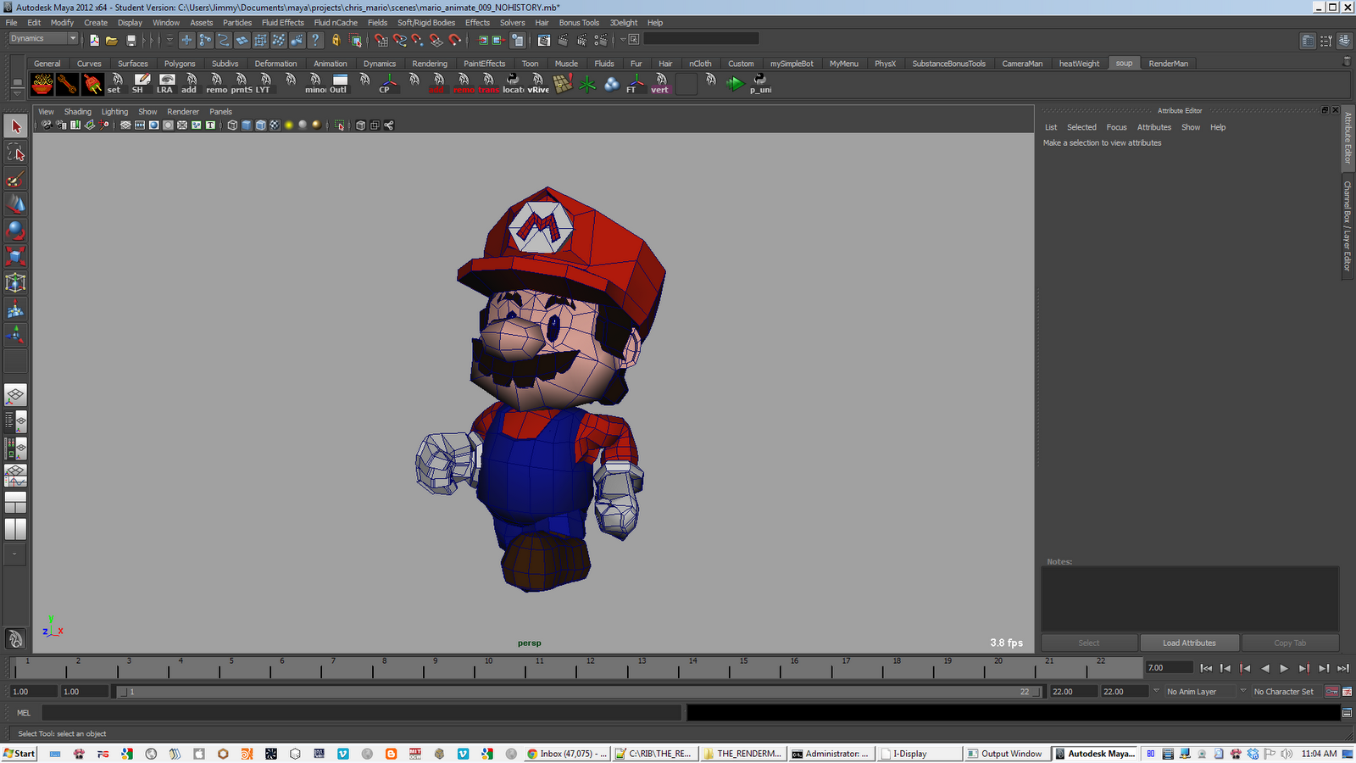Screen dimensions: 1356x763
Task: Toggle Snap to grids magnet
Action: pos(381,40)
